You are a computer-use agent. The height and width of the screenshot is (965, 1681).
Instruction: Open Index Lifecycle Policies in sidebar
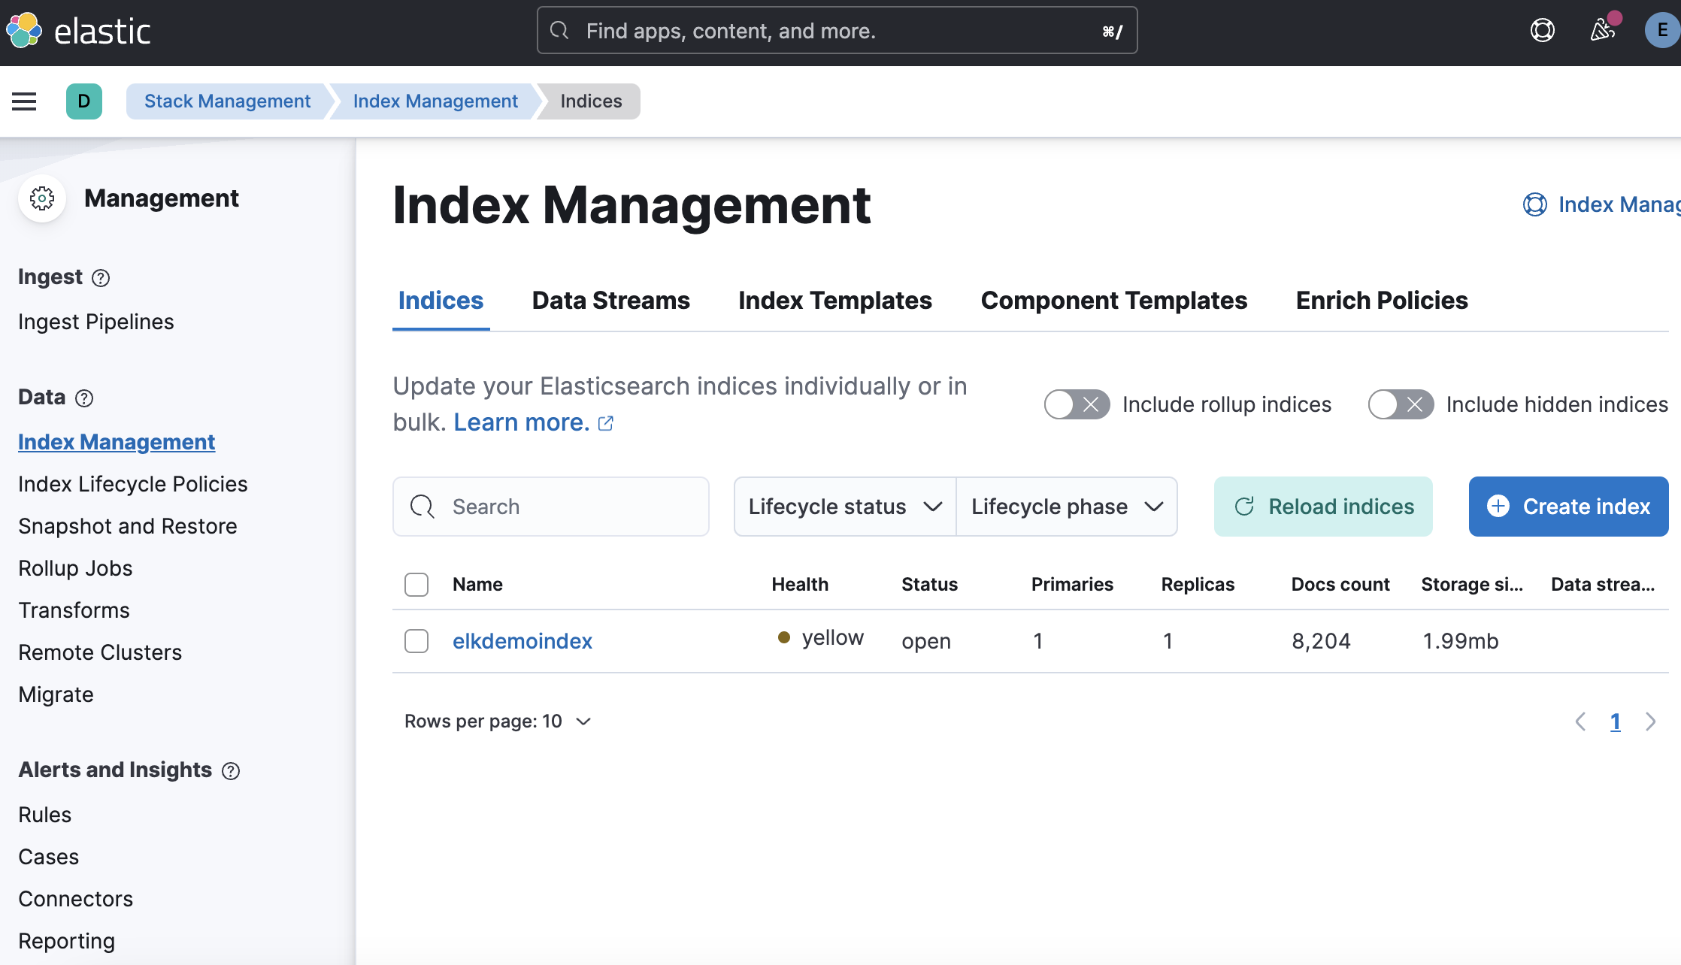(x=133, y=484)
